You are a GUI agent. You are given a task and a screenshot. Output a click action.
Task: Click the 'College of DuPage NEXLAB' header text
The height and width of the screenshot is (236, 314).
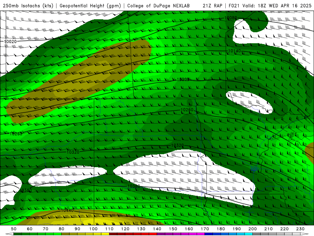159,6
